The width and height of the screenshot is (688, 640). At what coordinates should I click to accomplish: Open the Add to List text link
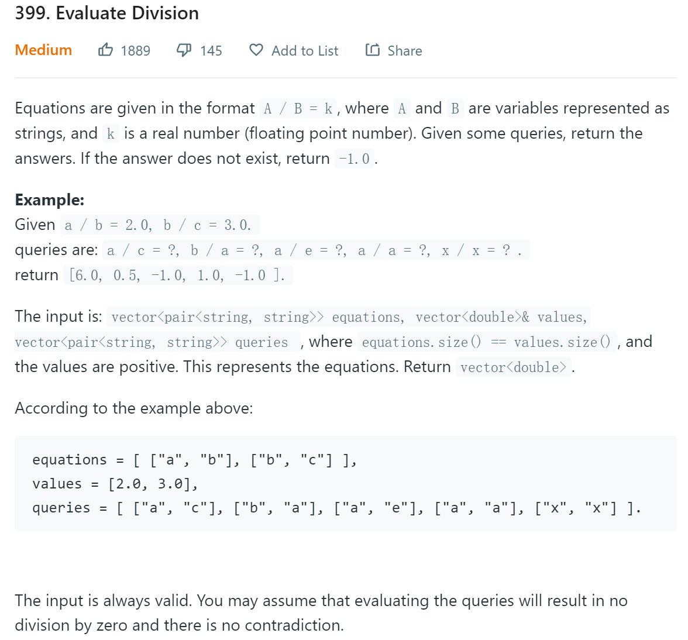[x=305, y=51]
